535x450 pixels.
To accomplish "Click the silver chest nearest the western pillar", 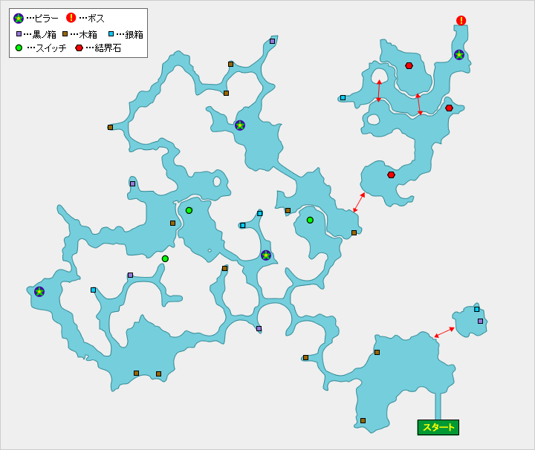I will point(93,290).
